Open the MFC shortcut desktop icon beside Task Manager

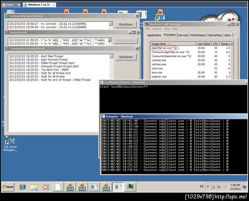pos(160,15)
